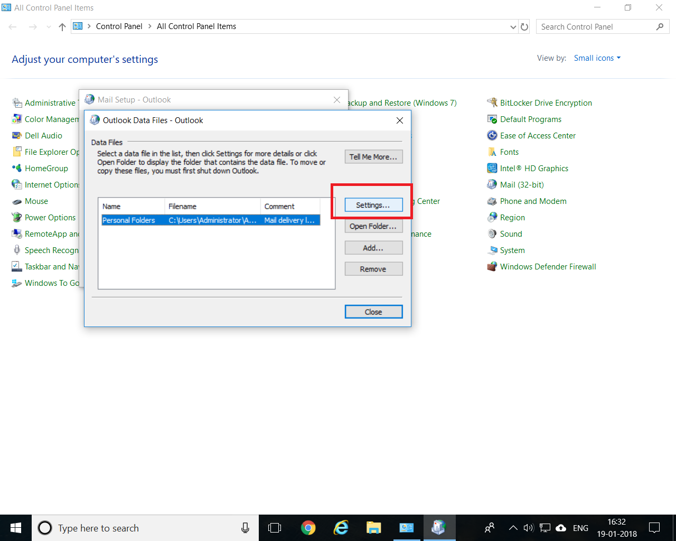Open Windows Start menu

pos(16,528)
